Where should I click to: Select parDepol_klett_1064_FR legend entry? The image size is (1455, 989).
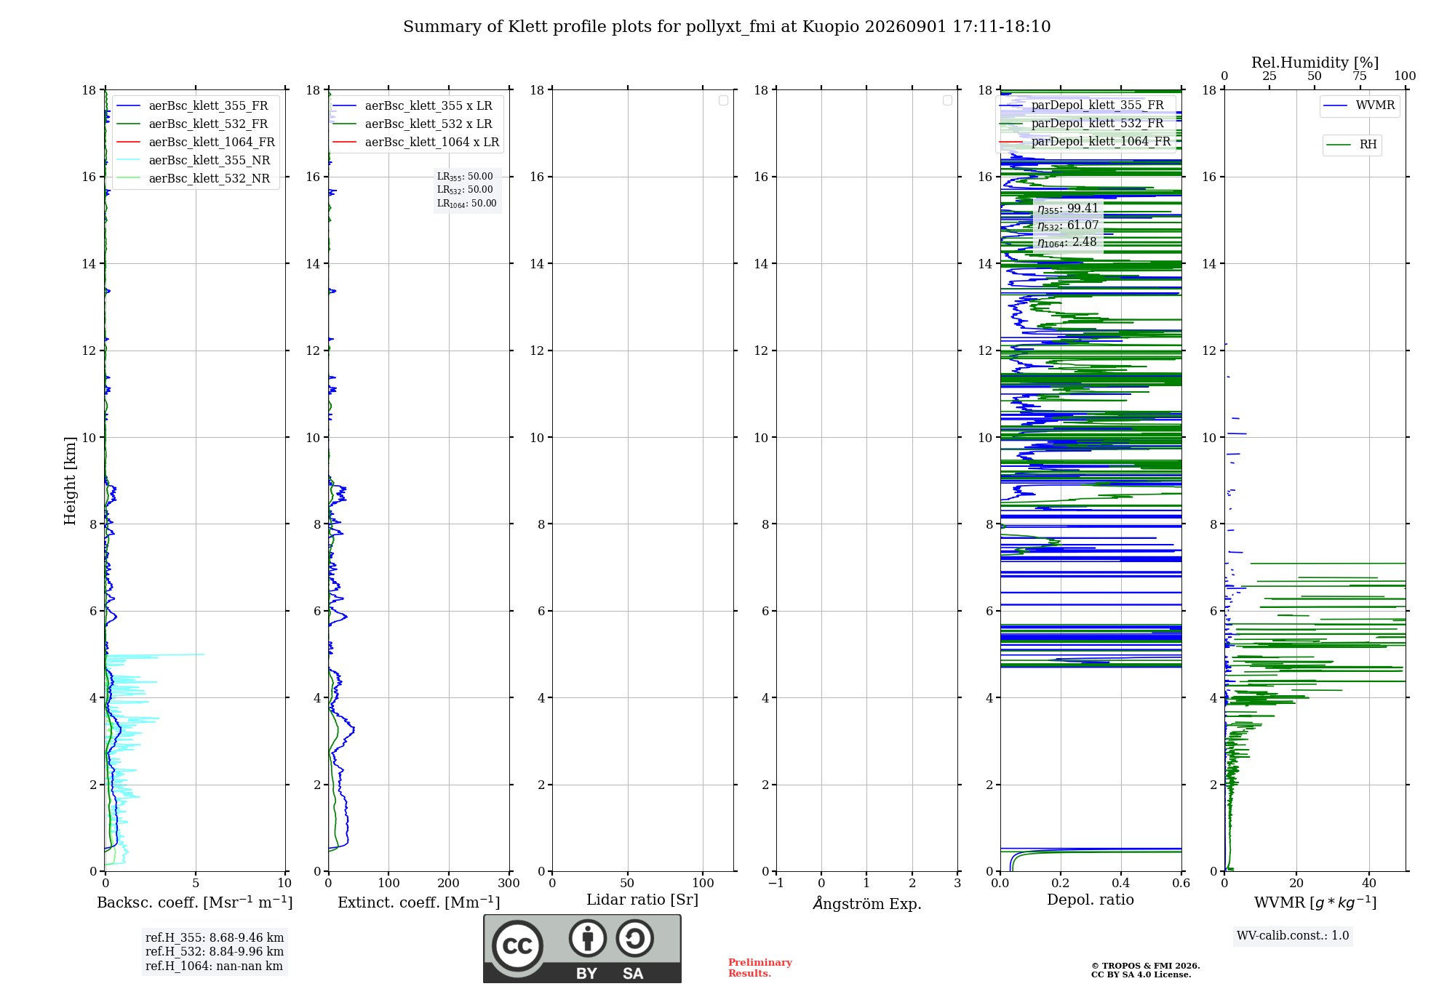tap(1085, 142)
